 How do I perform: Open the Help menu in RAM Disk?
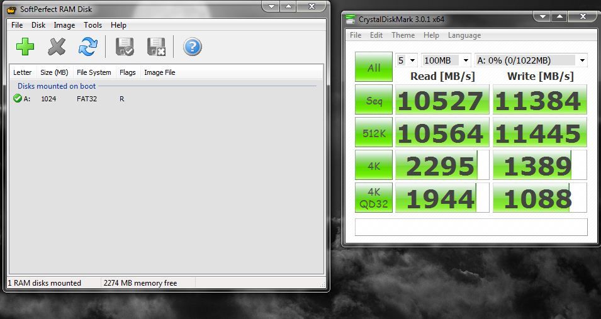(118, 25)
